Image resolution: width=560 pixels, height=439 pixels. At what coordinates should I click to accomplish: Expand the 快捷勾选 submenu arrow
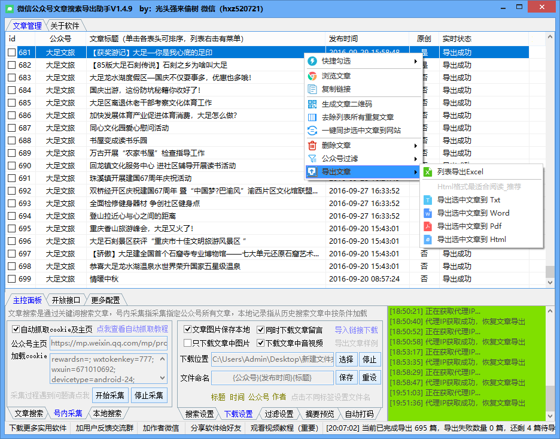416,61
